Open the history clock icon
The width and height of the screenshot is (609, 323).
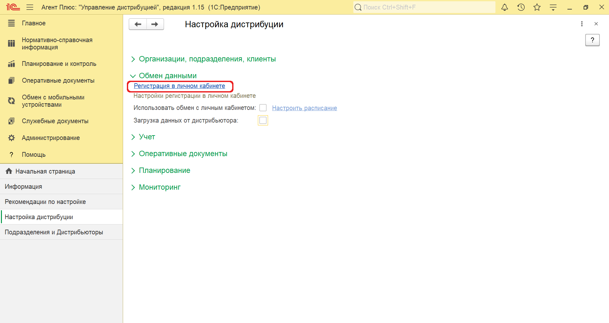tap(521, 7)
